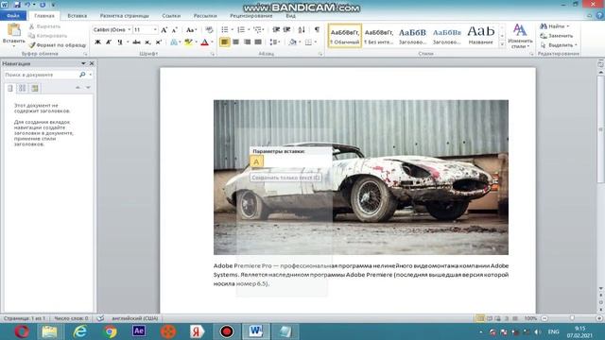Image resolution: width=605 pixels, height=340 pixels.
Task: Switch to the Вид ribbon tab
Action: coord(290,16)
